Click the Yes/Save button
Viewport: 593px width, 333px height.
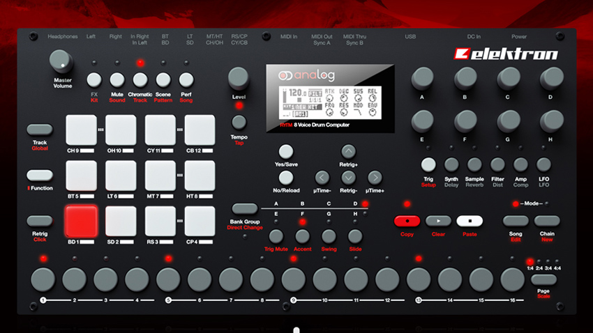pyautogui.click(x=286, y=152)
